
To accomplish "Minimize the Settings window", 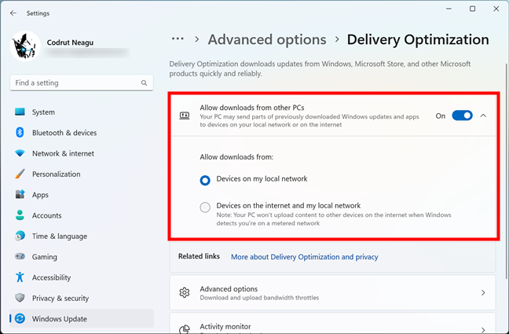I will point(449,9).
